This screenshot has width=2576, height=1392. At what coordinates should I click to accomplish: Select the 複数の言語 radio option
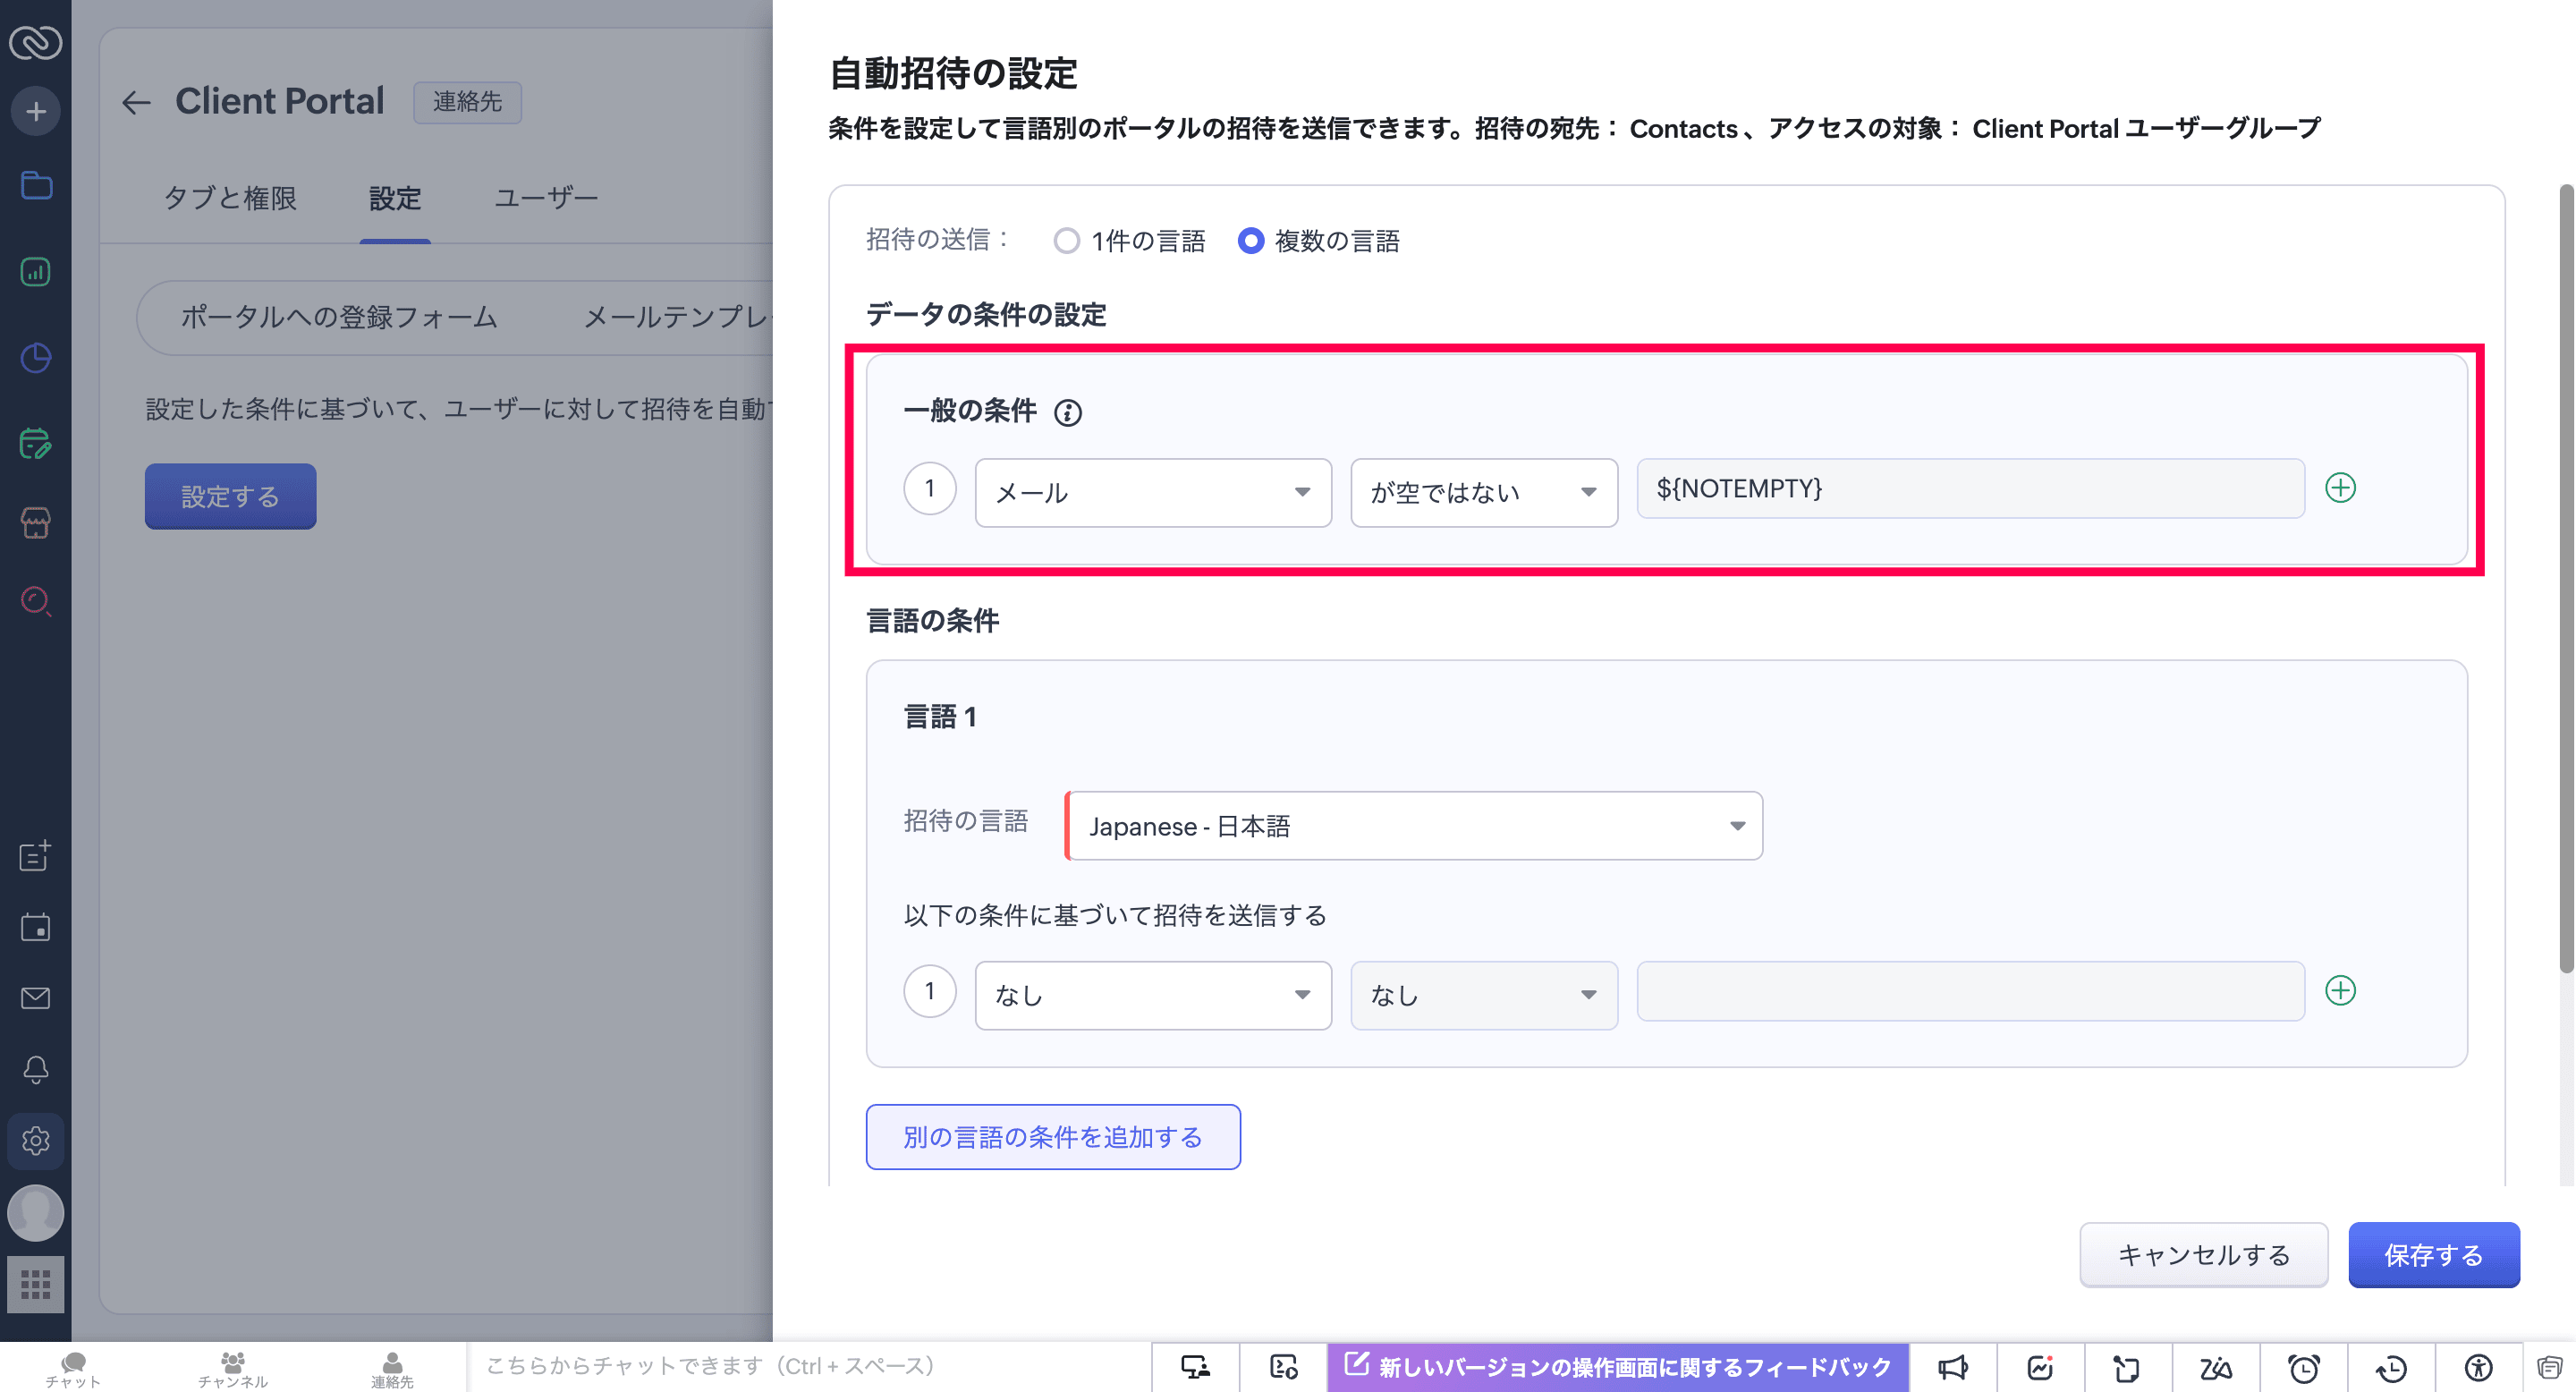tap(1251, 241)
